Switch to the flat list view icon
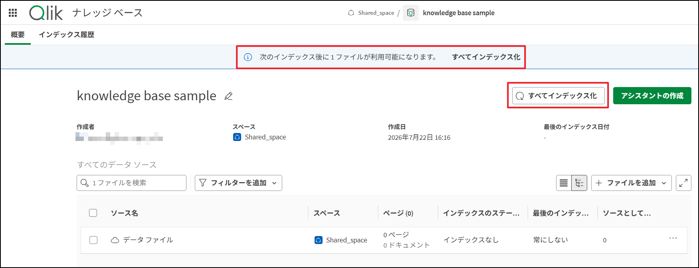The height and width of the screenshot is (268, 699). 564,183
